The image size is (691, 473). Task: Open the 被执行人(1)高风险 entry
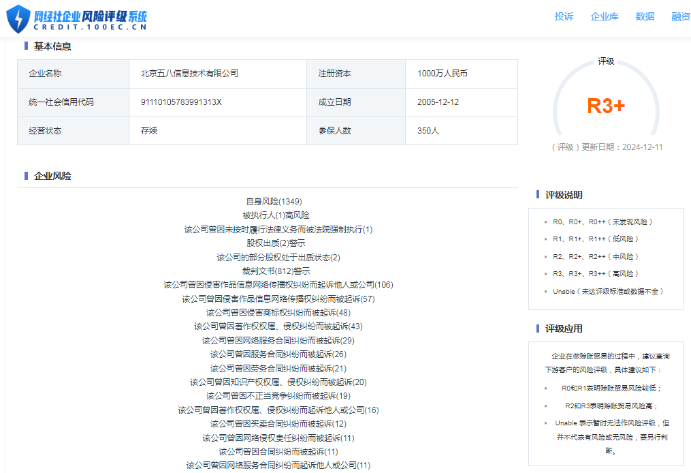point(276,215)
